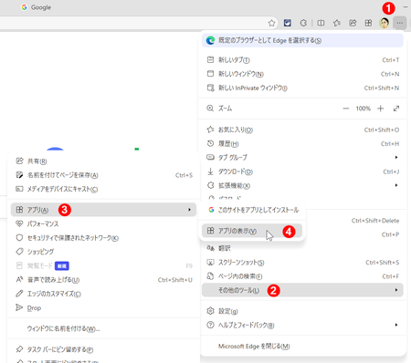Open the Apps toolbar icon

[x=368, y=23]
